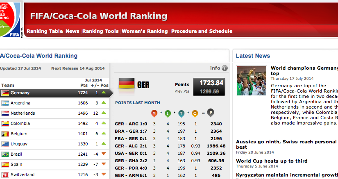Screen dimensions: 338x179
Task: Click Argentina's green up arrow
Action: pyautogui.click(x=104, y=103)
